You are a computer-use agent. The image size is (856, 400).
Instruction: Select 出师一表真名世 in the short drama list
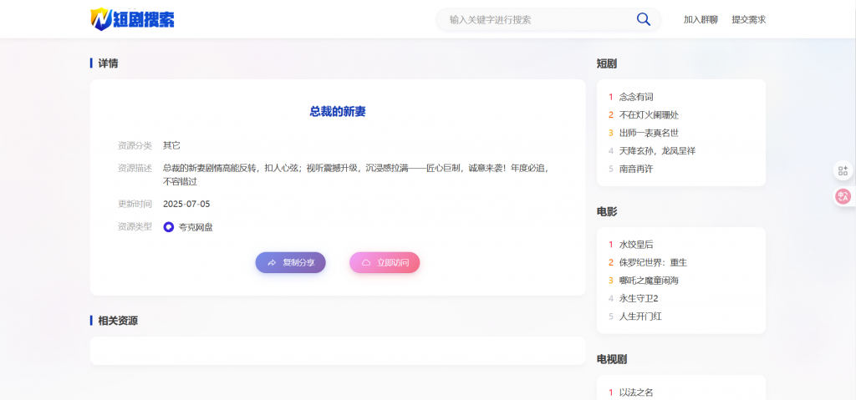click(x=649, y=133)
